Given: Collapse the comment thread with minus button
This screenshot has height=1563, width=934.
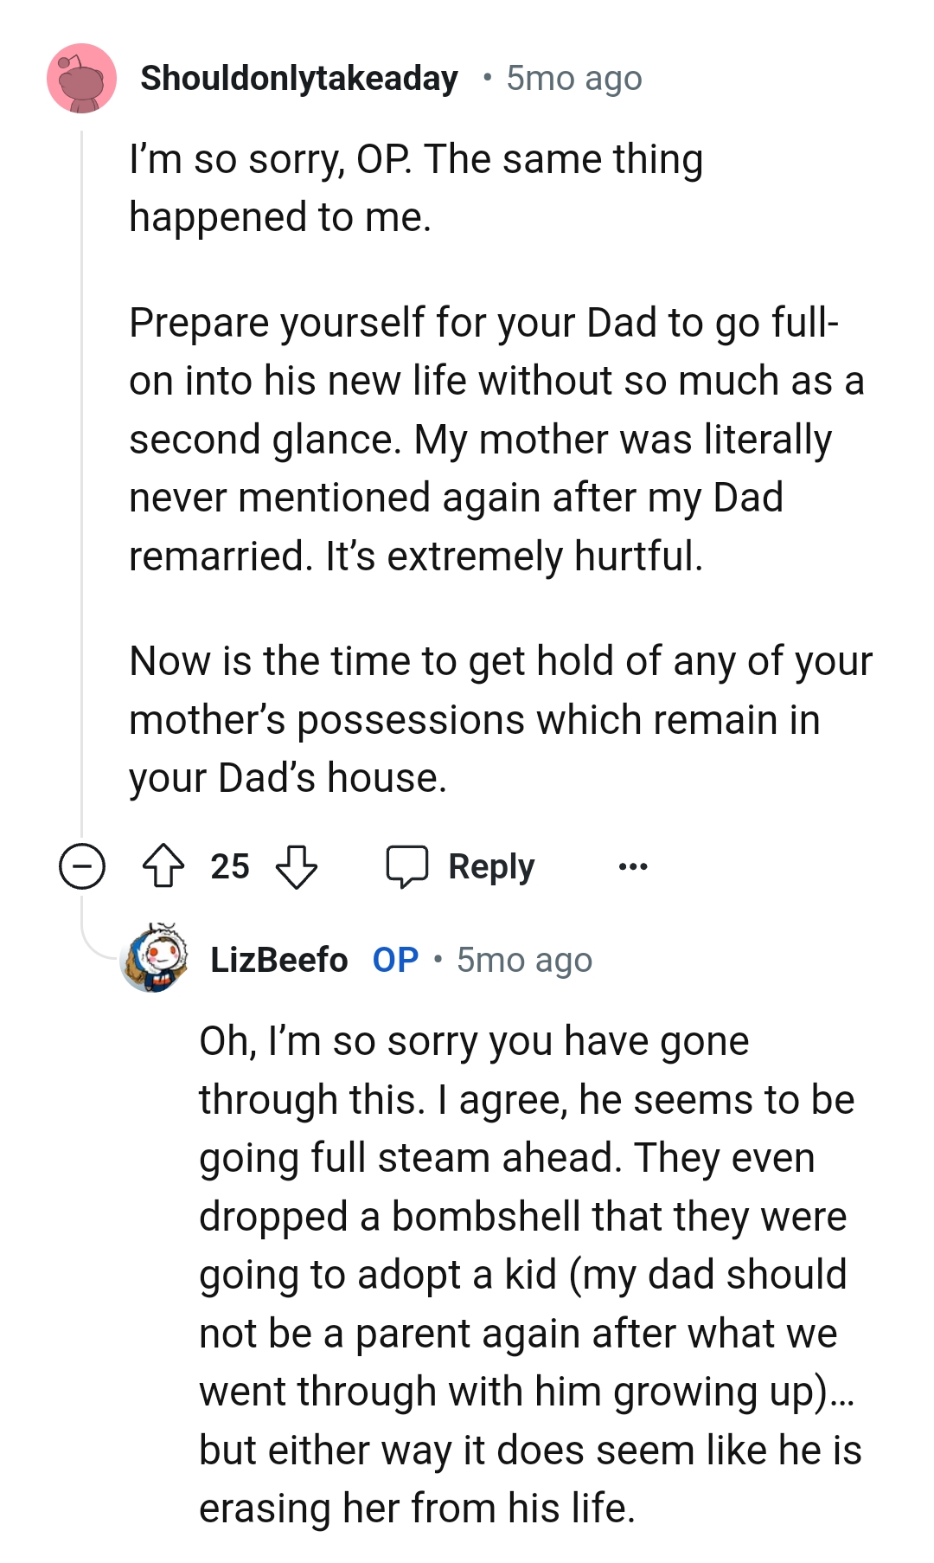Looking at the screenshot, I should click(82, 866).
